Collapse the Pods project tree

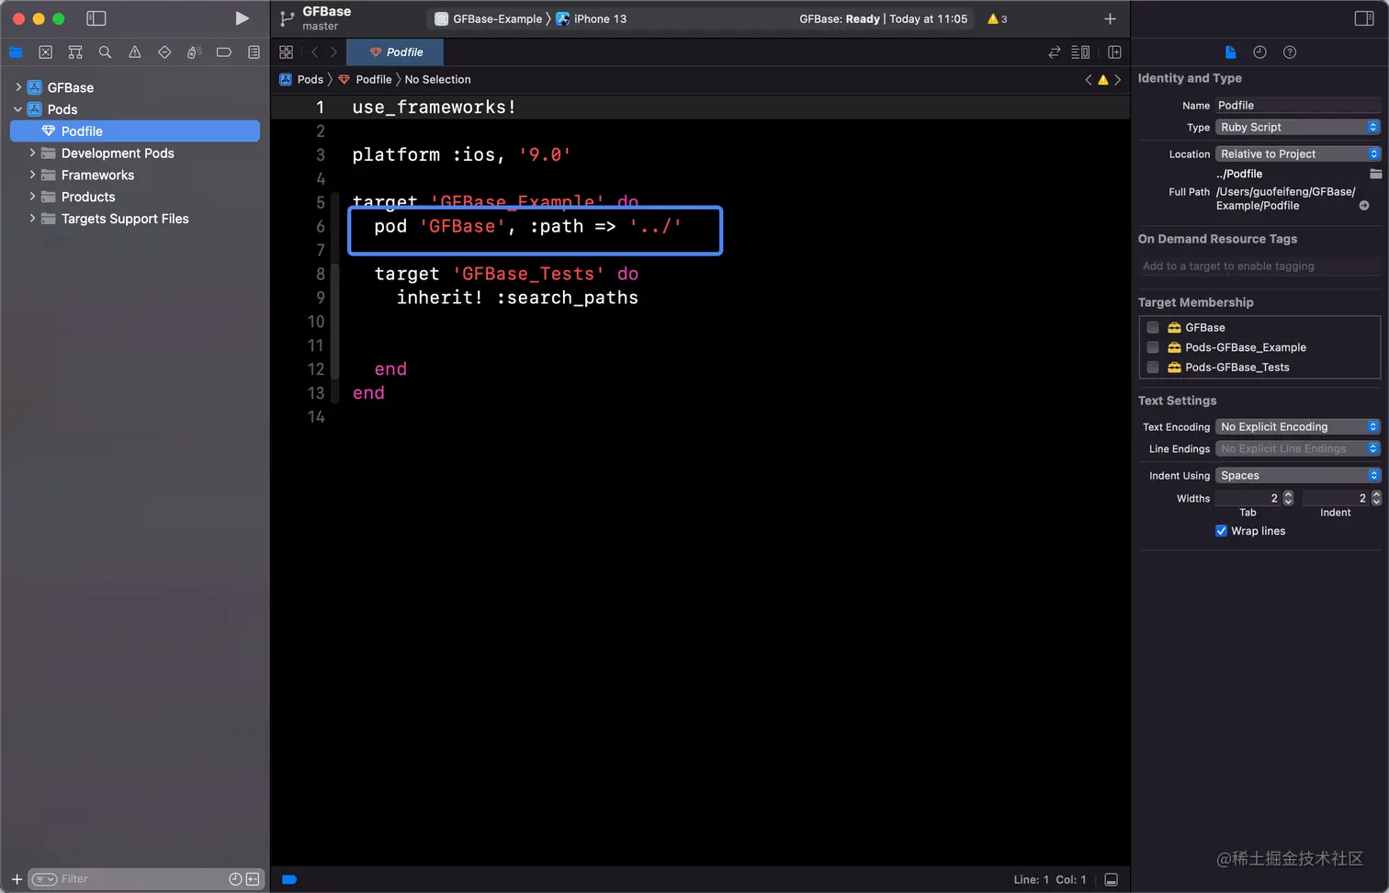point(18,109)
